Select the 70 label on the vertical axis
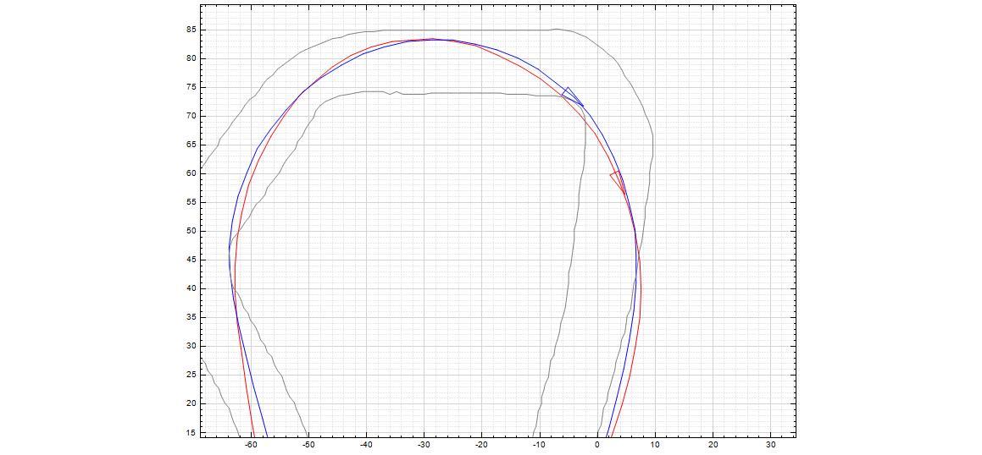982x455 pixels. (190, 116)
